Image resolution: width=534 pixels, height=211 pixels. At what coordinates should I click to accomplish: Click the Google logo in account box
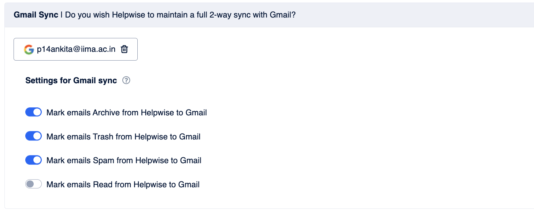(x=29, y=49)
